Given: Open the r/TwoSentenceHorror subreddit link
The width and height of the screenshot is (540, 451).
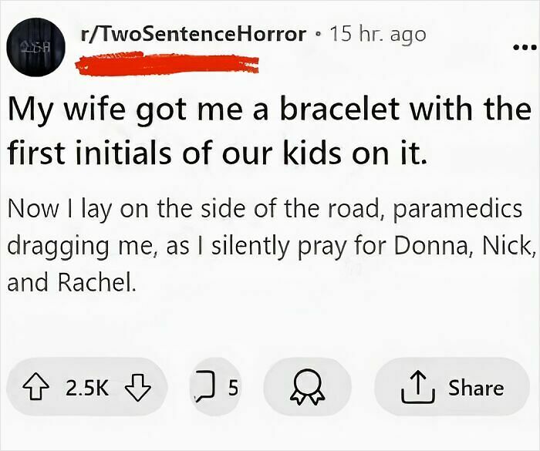Looking at the screenshot, I should [193, 34].
